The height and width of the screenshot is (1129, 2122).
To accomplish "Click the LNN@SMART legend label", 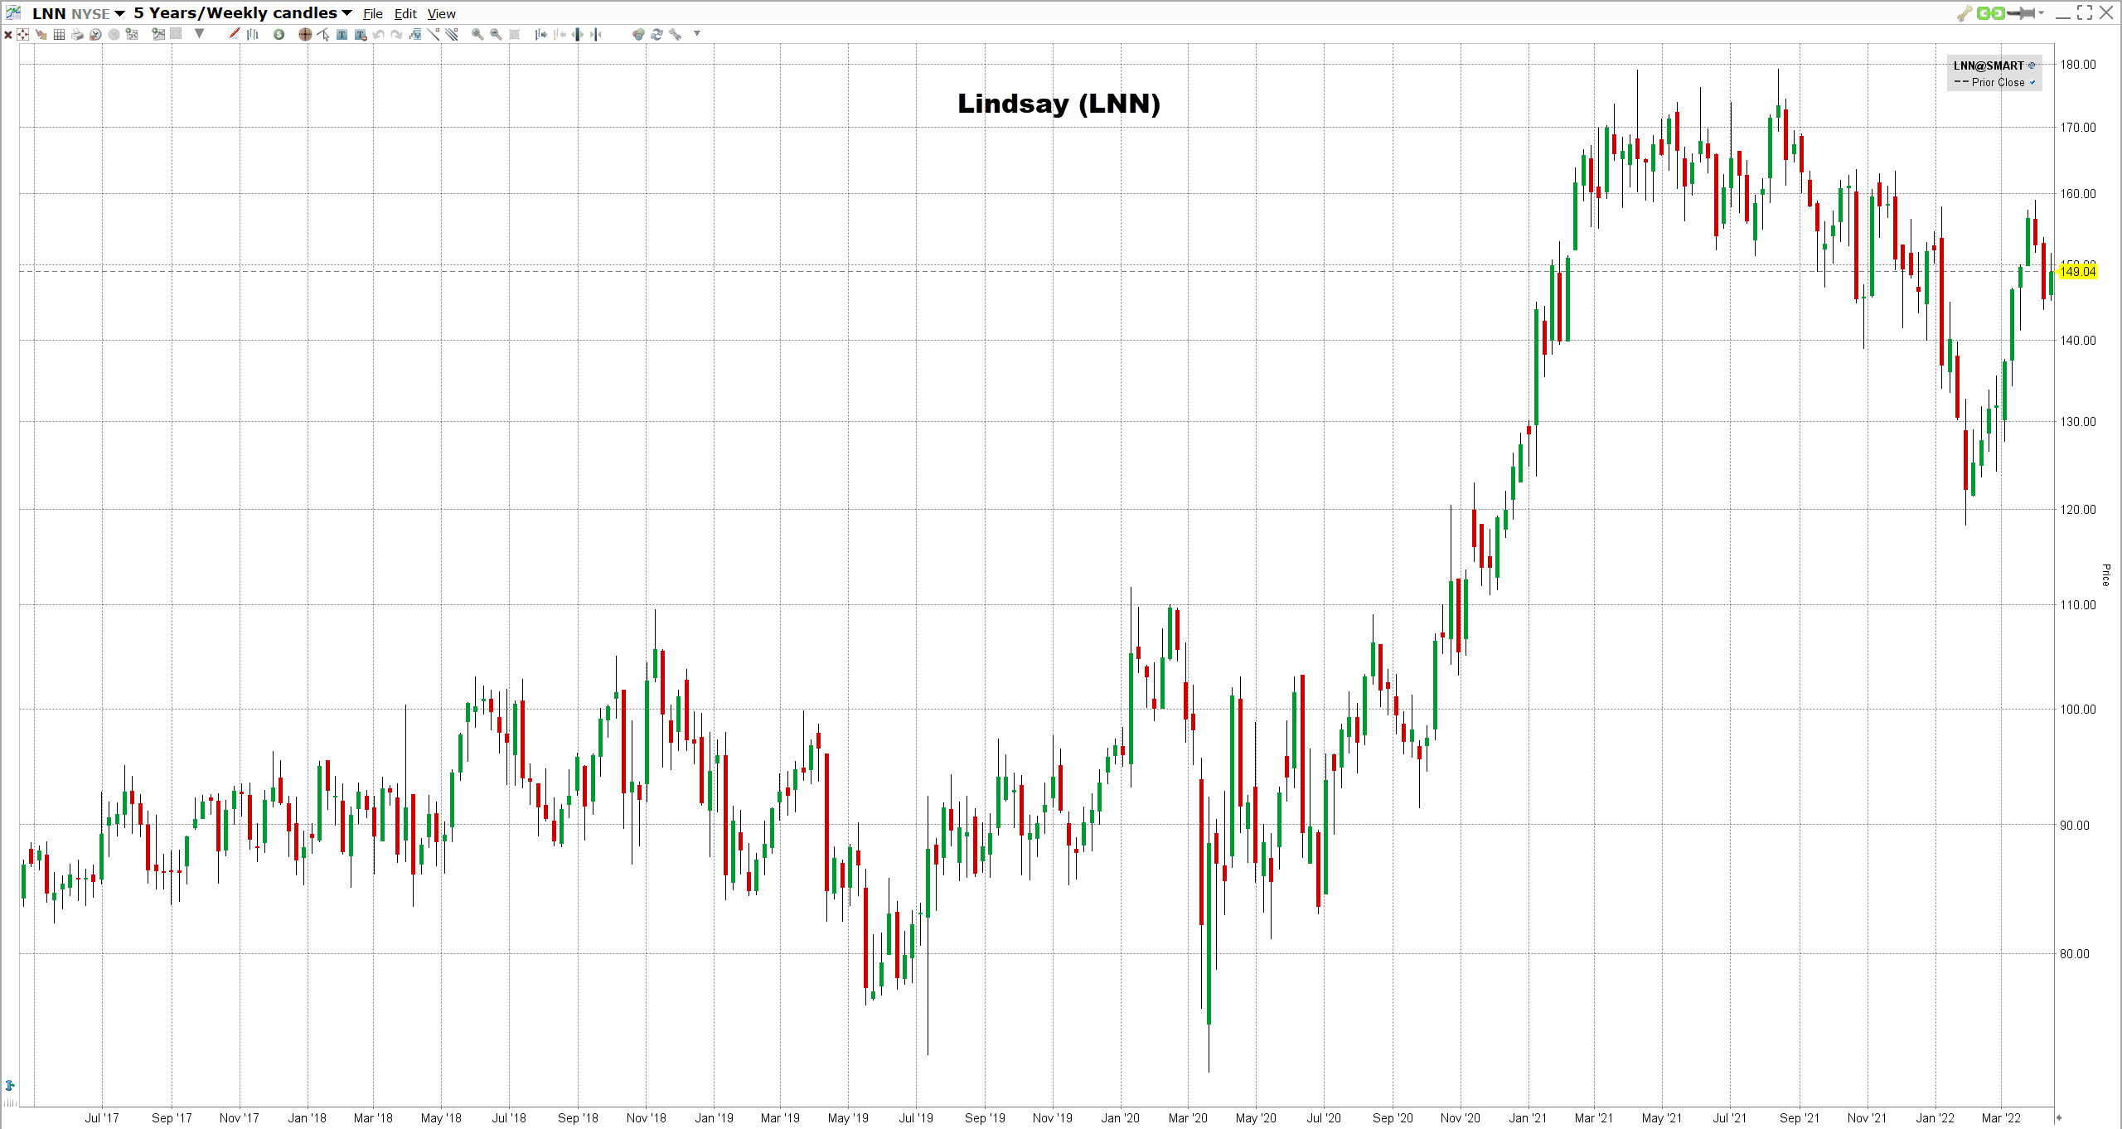I will [1989, 65].
